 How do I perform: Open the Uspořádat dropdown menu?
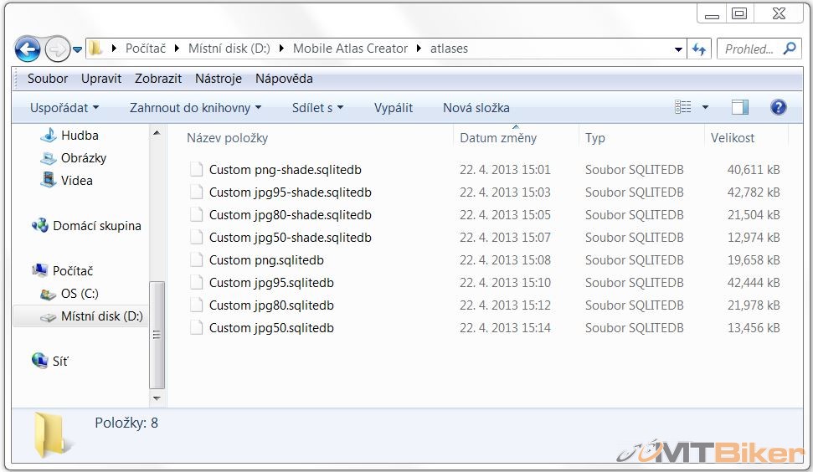coord(64,108)
